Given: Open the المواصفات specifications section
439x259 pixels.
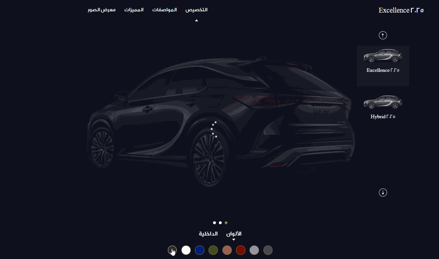Looking at the screenshot, I should 164,10.
